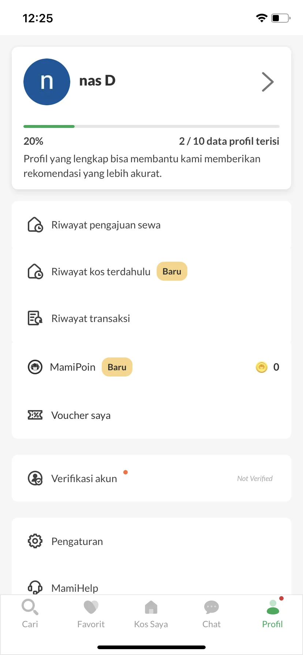Tap the Riwayat kos terdahulu house icon
Image resolution: width=303 pixels, height=655 pixels.
pos(35,272)
